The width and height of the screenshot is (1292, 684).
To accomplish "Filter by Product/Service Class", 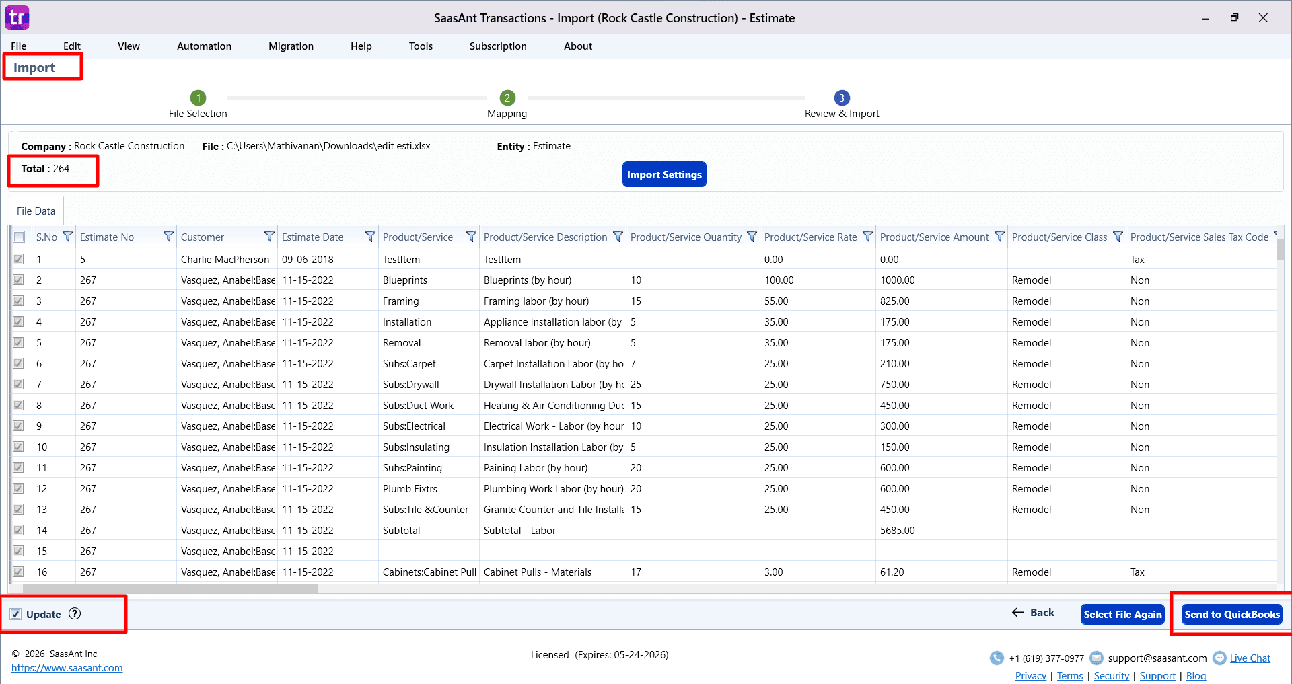I will [1118, 237].
